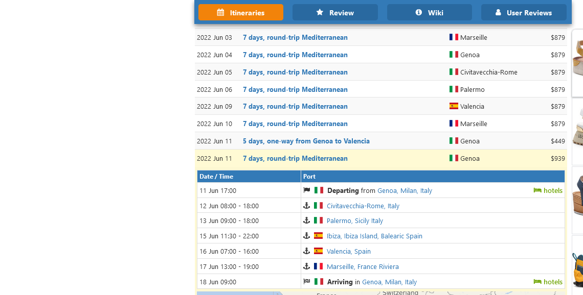Screen dimensions: 583x295
Task: Click the France flag in Jun 10 Marseille row
Action: coord(454,124)
